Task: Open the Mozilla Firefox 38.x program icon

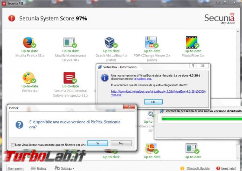Action: point(29,42)
